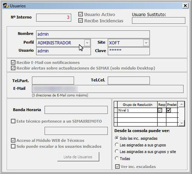Toggle SIMAX update alerts checkbox
This screenshot has width=192, height=174.
(13, 68)
